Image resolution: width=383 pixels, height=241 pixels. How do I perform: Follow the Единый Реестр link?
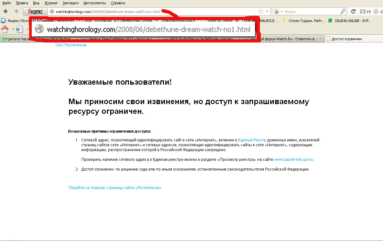click(x=252, y=140)
